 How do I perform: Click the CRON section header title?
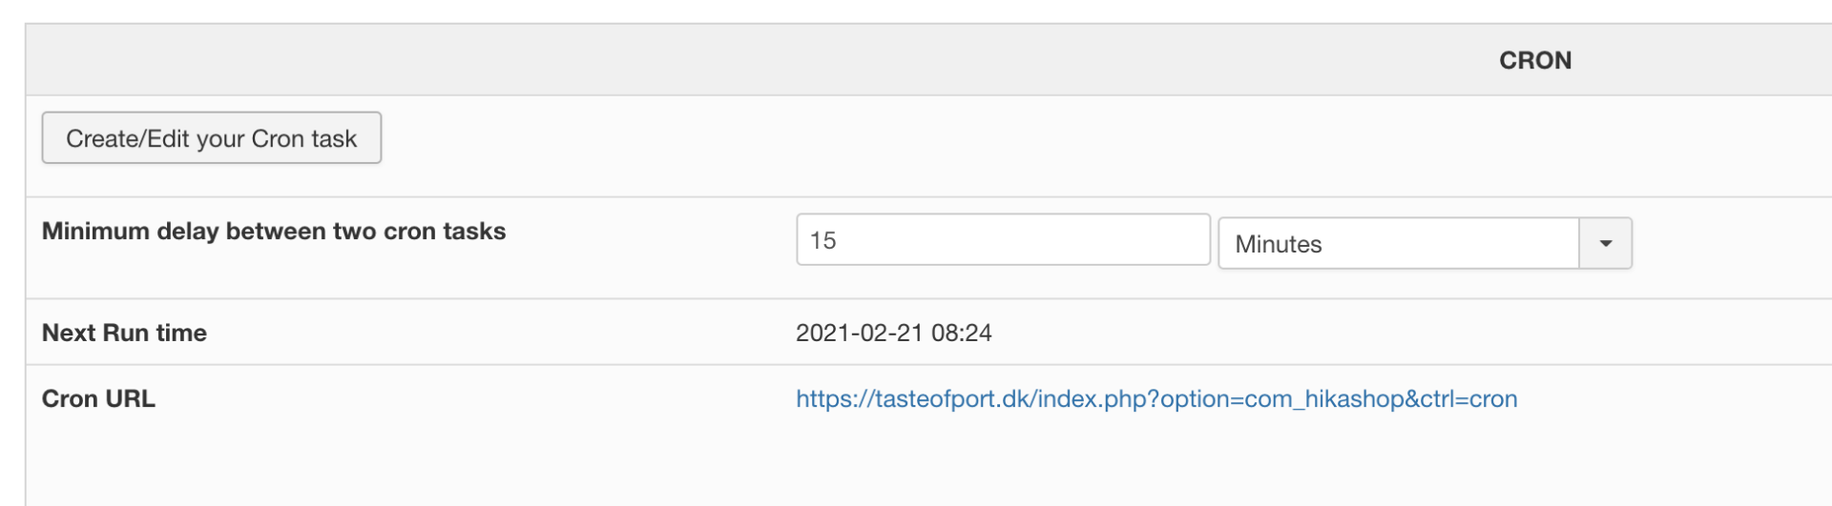click(1534, 60)
